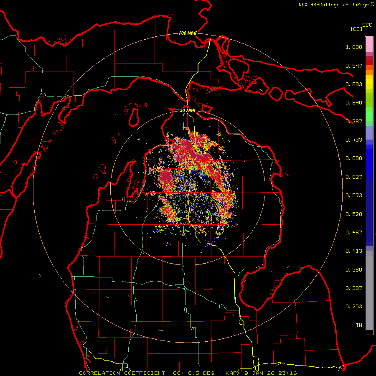This screenshot has width=376, height=376.
Task: Click the KAPX station identifier in caption
Action: tap(234, 373)
